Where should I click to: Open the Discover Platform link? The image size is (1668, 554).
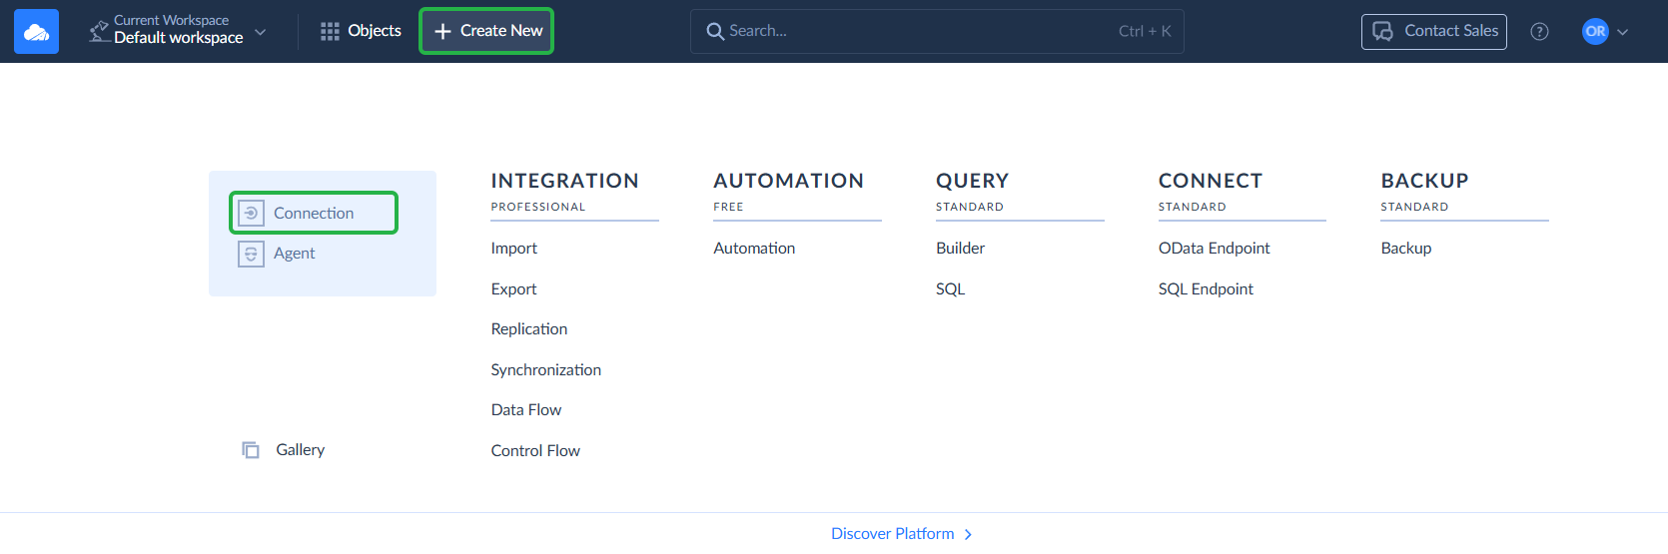click(x=892, y=534)
